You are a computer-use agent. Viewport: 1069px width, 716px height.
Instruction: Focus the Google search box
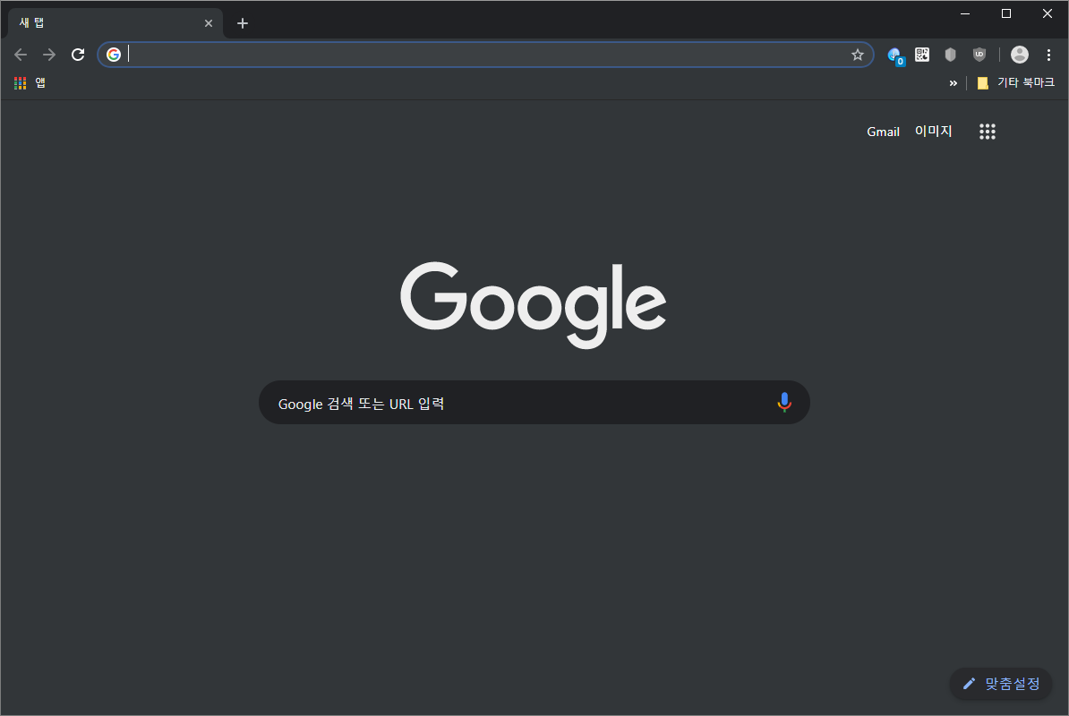coord(534,403)
